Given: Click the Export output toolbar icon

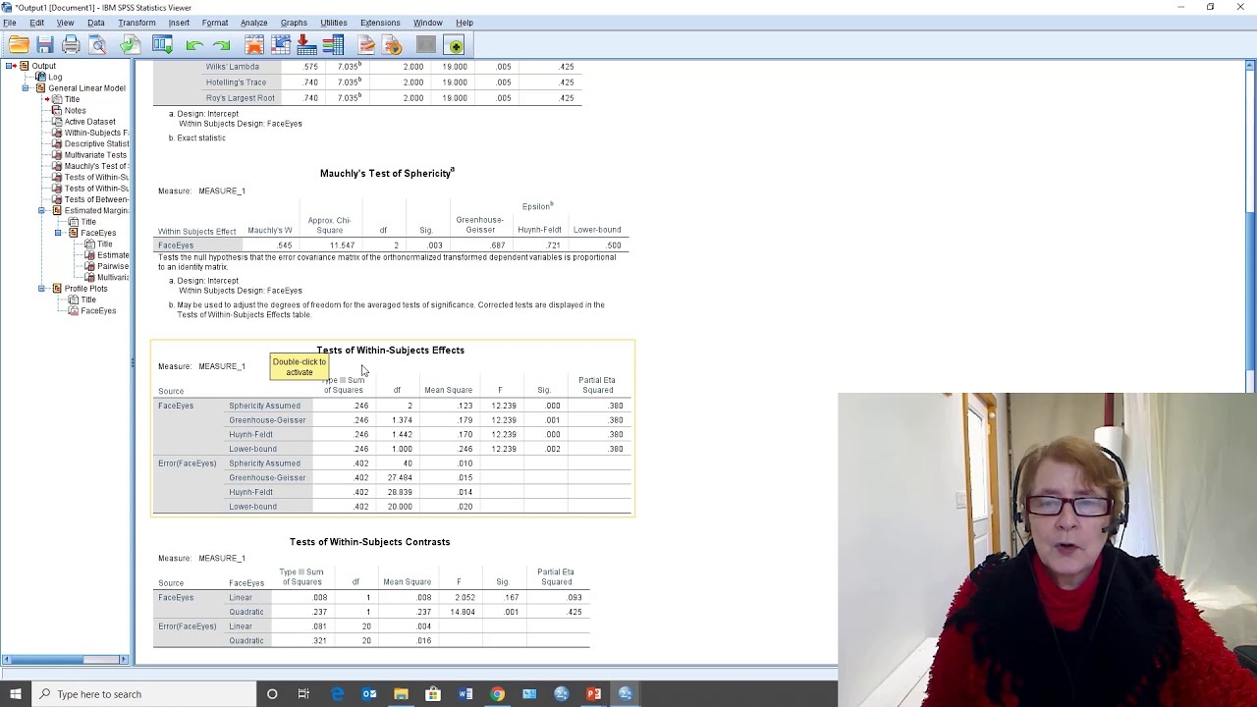Looking at the screenshot, I should click(130, 45).
